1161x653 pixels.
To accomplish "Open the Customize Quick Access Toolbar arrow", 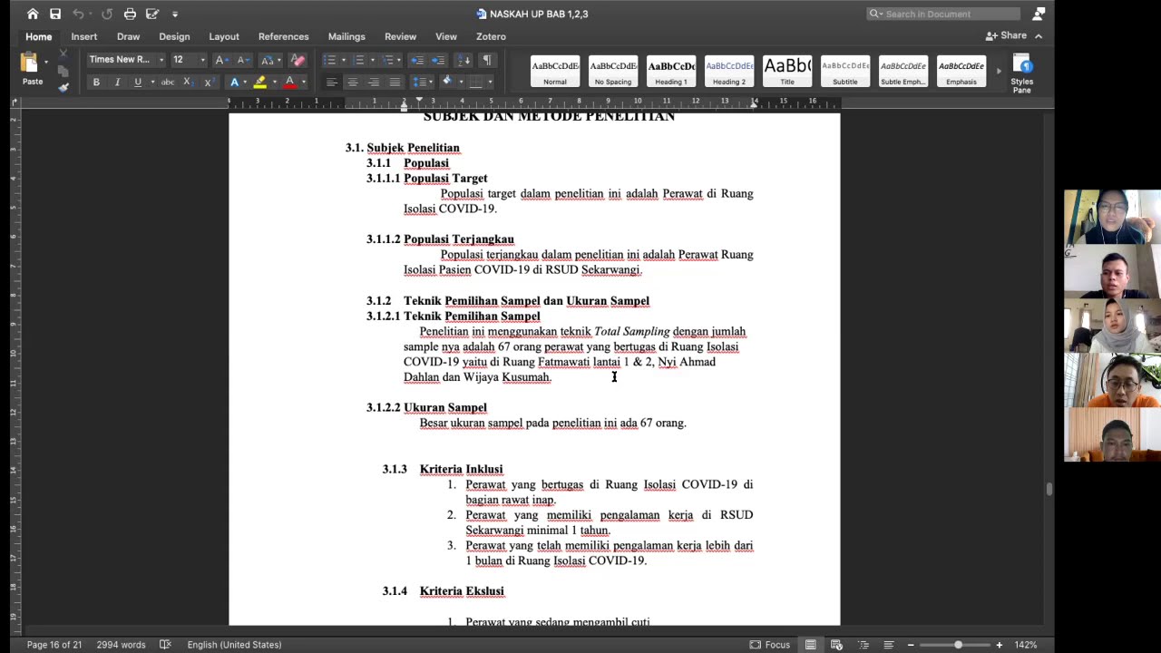I will [175, 14].
